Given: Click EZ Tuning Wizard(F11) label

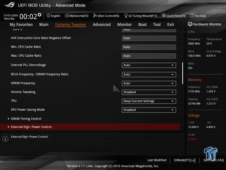Looking at the screenshot, I should (x=143, y=16).
